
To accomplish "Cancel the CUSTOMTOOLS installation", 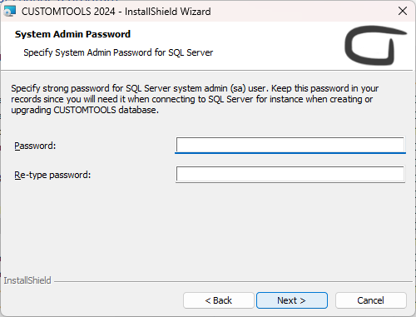I will (x=371, y=300).
